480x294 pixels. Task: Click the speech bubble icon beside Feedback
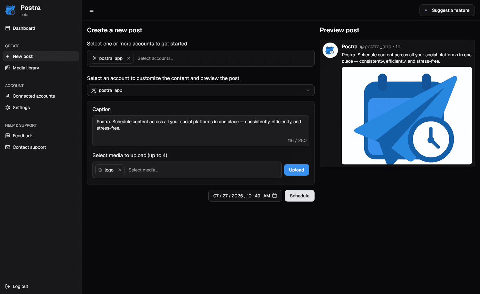(x=8, y=136)
